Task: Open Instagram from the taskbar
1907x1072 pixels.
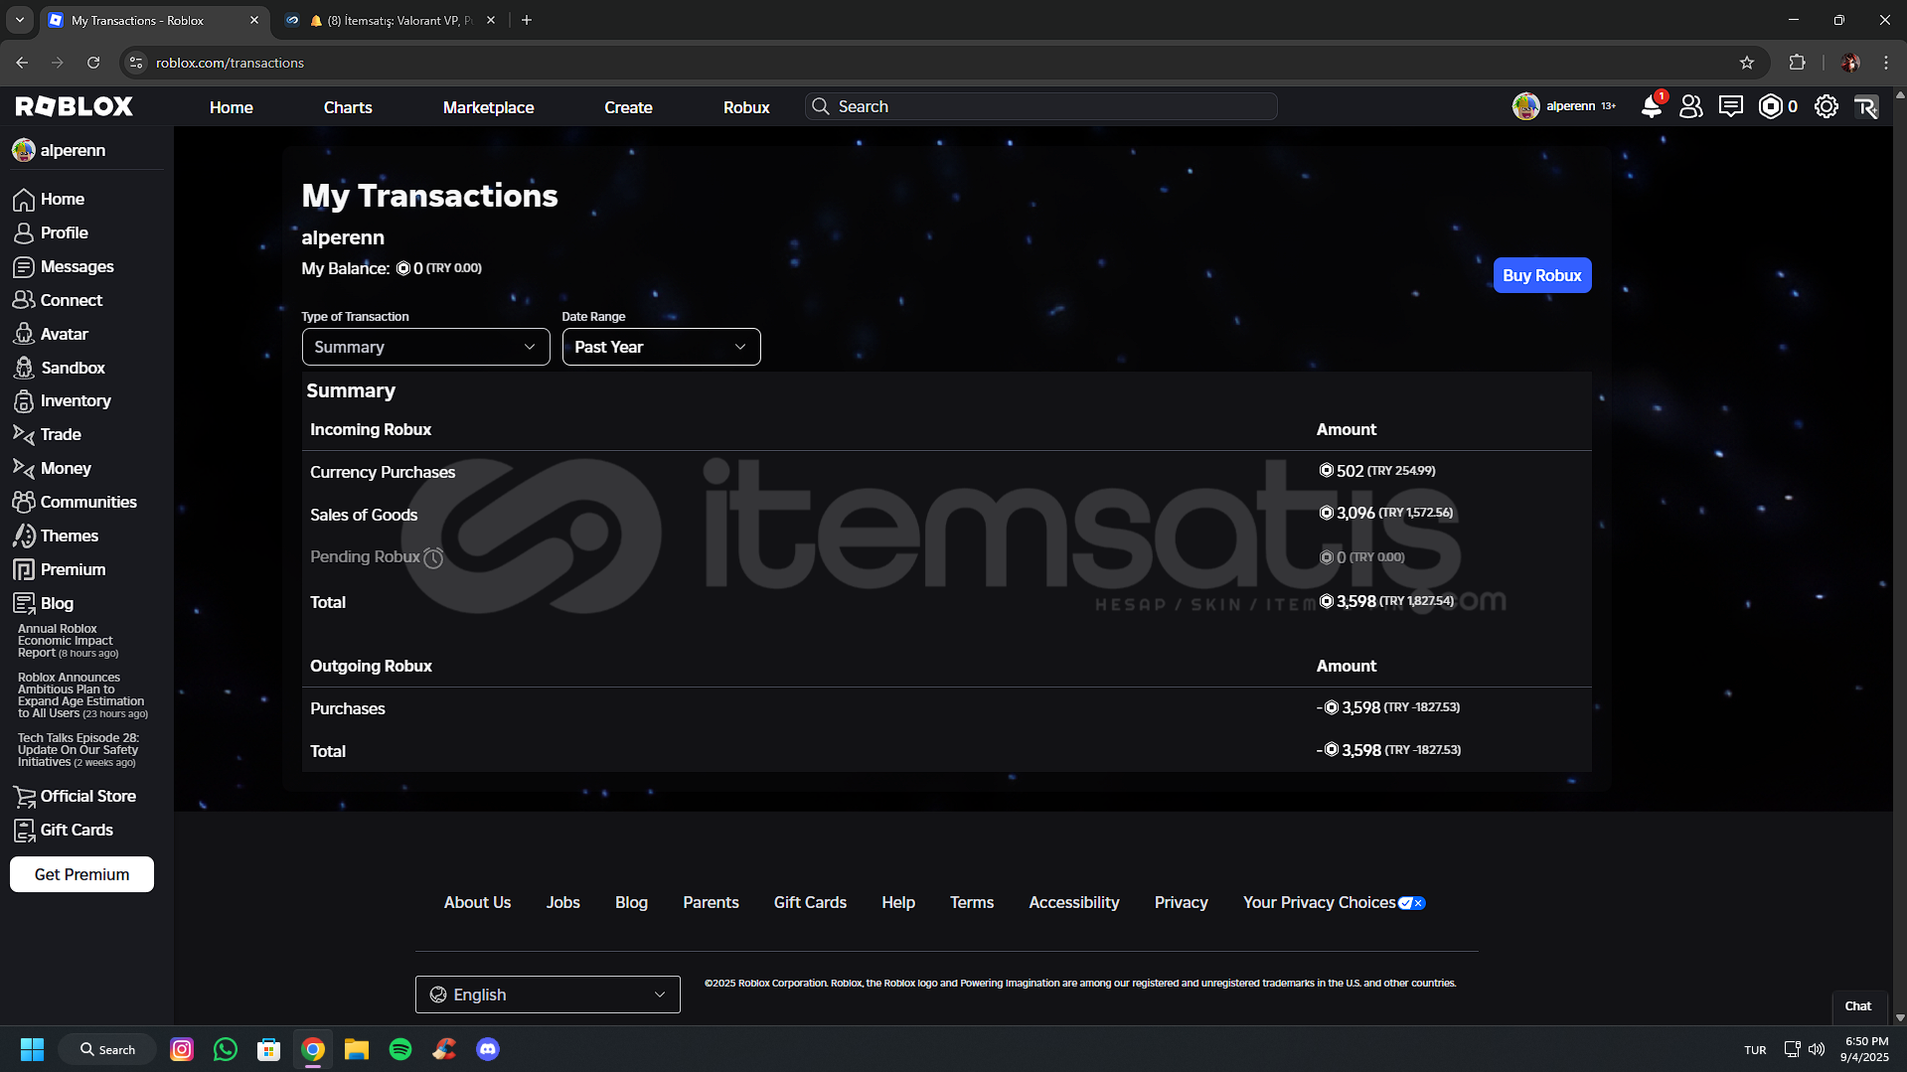Action: pos(182,1049)
